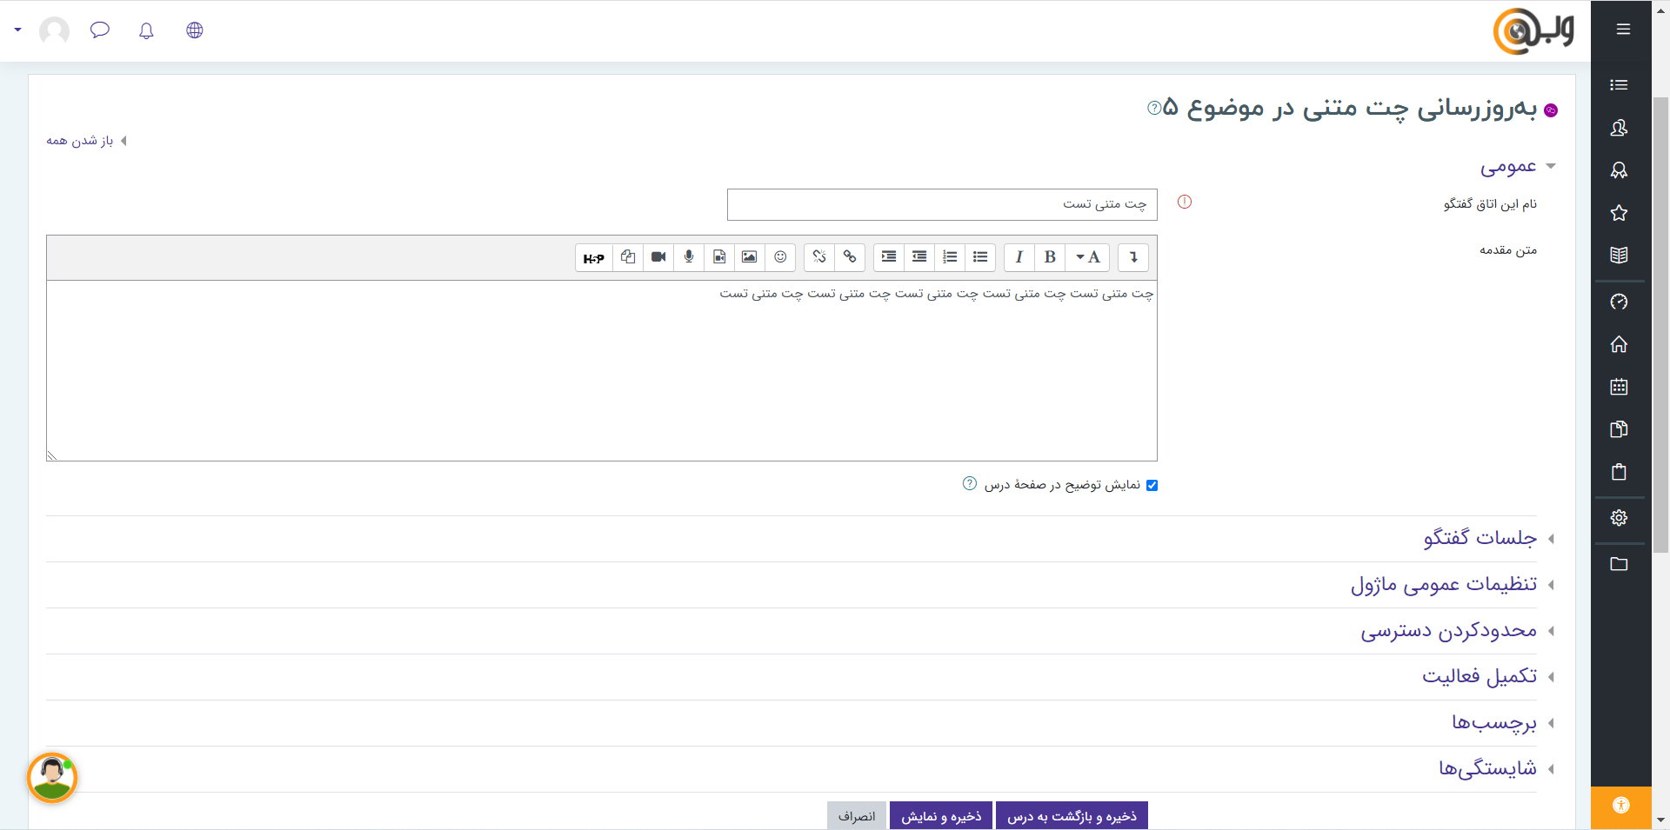Toggle bold formatting in the editor
This screenshot has height=830, width=1670.
coord(1050,257)
